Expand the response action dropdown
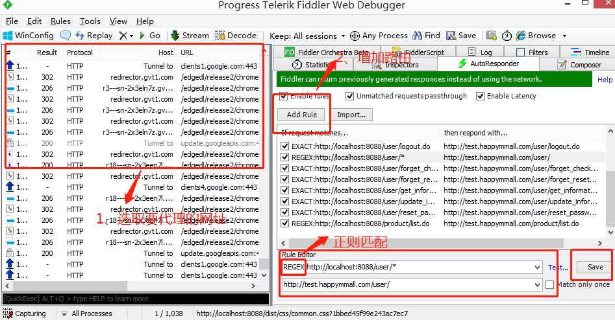Screen dimensions: 615x320 coord(537,285)
